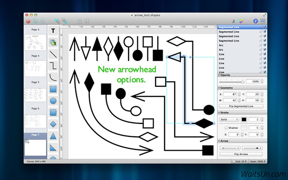Click the Geometry X field showing 87

pyautogui.click(x=230, y=95)
